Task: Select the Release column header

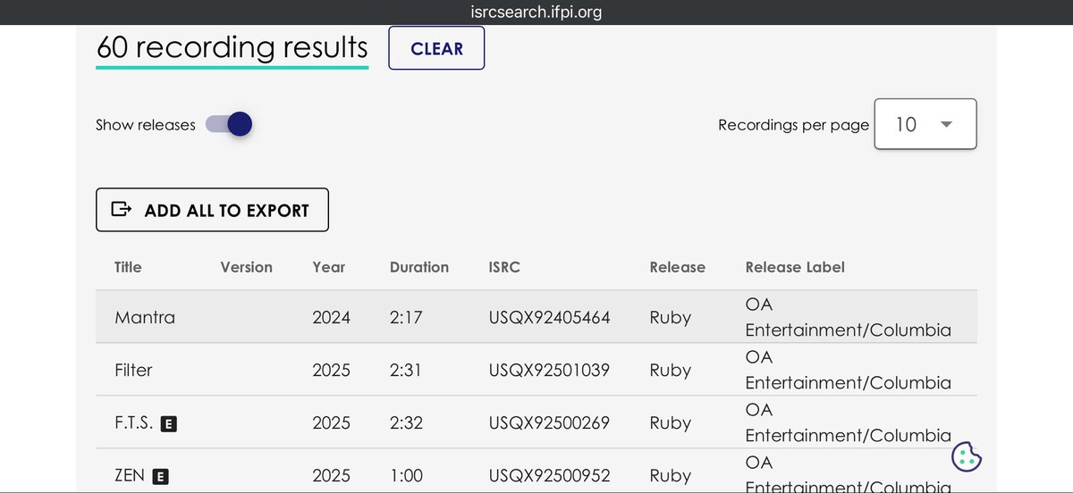Action: 677,267
